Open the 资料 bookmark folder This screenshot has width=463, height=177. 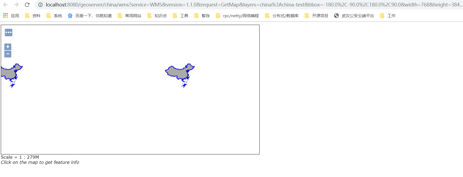pos(33,16)
